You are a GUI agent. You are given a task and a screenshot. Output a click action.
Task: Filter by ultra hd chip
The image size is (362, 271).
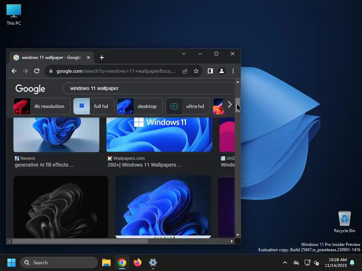click(187, 106)
